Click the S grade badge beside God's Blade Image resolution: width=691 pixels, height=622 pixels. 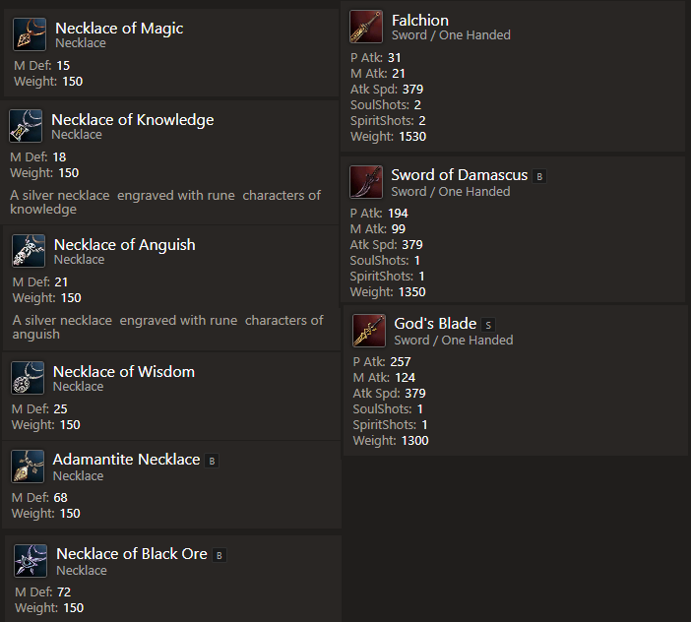point(488,325)
